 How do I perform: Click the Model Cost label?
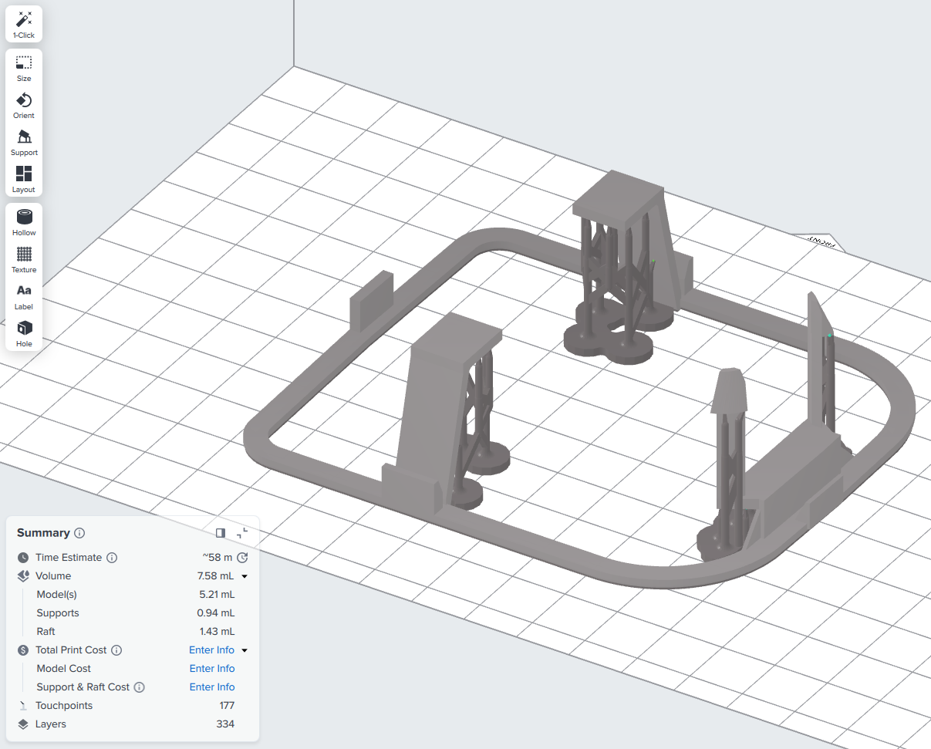tap(64, 669)
